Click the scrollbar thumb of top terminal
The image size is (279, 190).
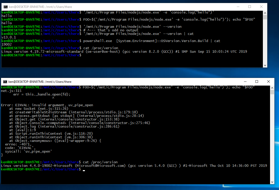coord(265,17)
